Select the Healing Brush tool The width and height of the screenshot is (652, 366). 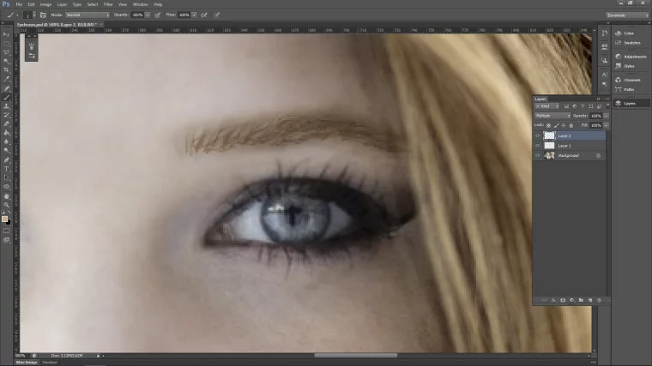pyautogui.click(x=6, y=88)
